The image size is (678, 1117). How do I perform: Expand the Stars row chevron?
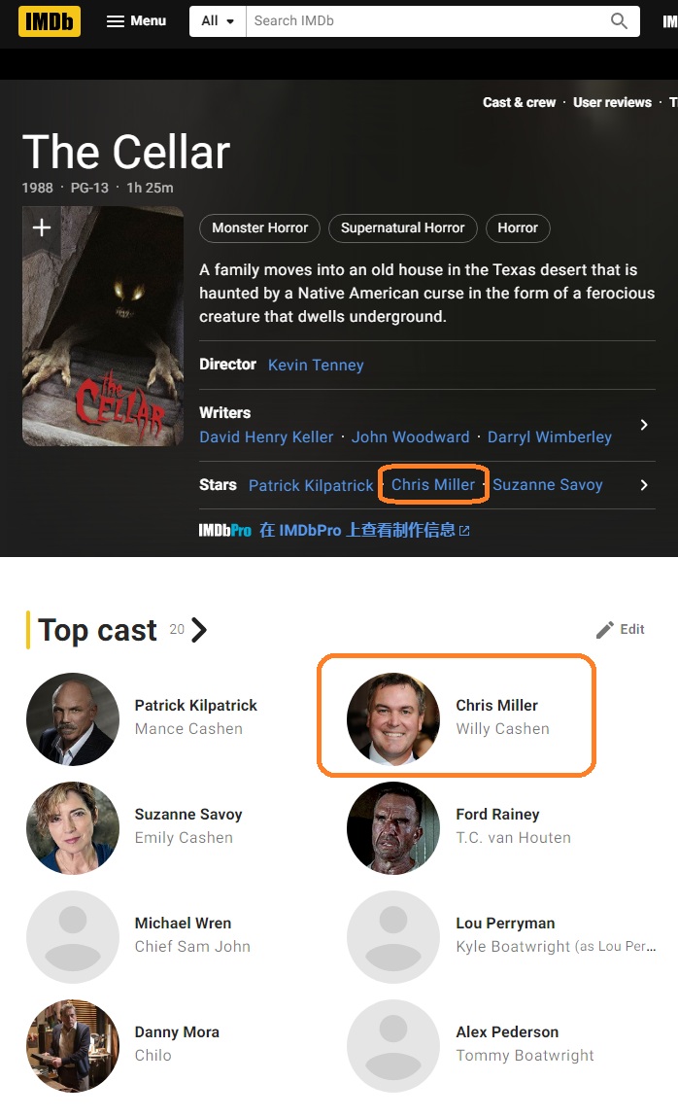coord(644,485)
